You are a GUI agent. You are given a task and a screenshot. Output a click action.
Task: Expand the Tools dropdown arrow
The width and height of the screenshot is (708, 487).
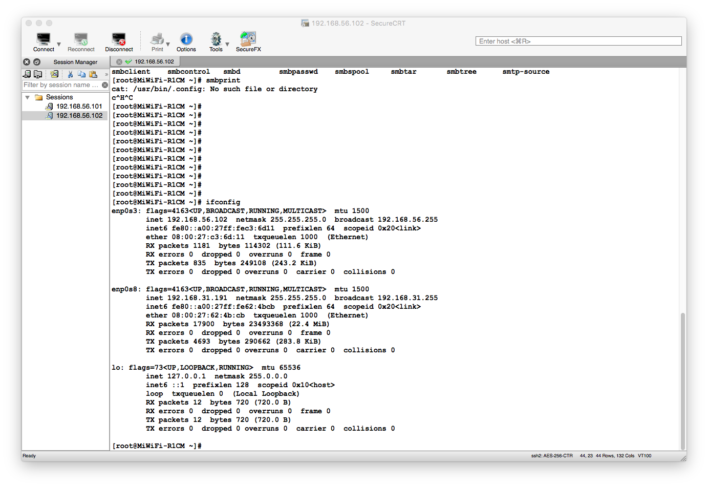(x=227, y=45)
